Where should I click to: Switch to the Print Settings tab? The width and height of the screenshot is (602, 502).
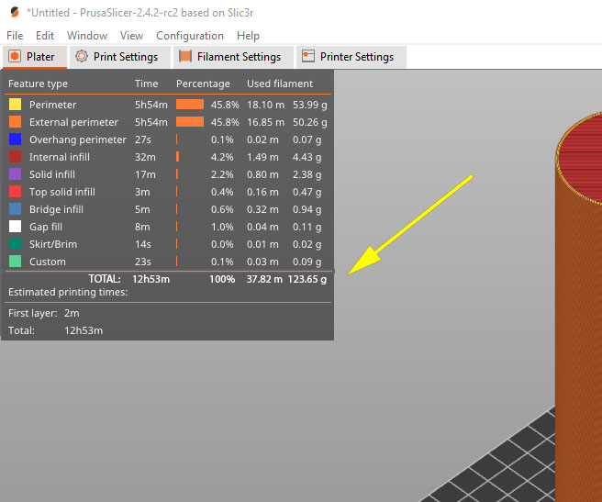pos(120,57)
